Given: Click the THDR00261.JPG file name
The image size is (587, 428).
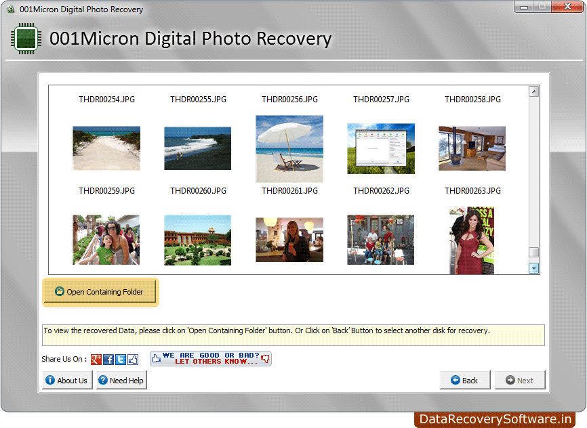Looking at the screenshot, I should [x=289, y=191].
